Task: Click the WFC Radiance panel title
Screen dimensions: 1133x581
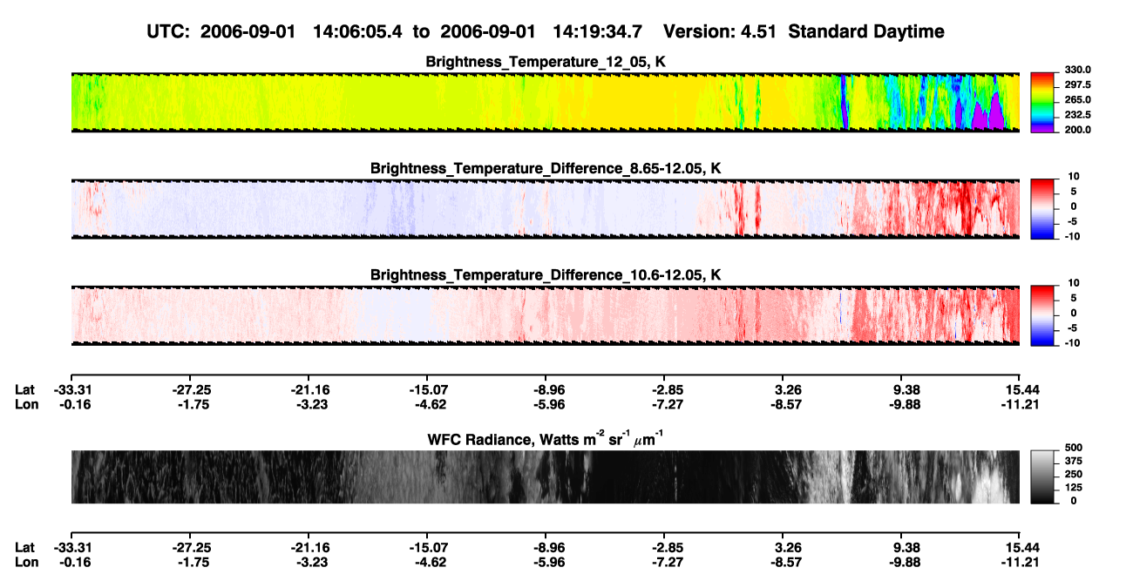Action: tap(546, 438)
